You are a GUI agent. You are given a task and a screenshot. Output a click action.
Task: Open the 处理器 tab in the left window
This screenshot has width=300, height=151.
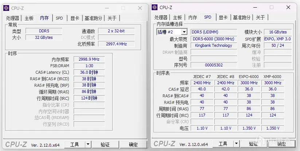[x=13, y=18]
